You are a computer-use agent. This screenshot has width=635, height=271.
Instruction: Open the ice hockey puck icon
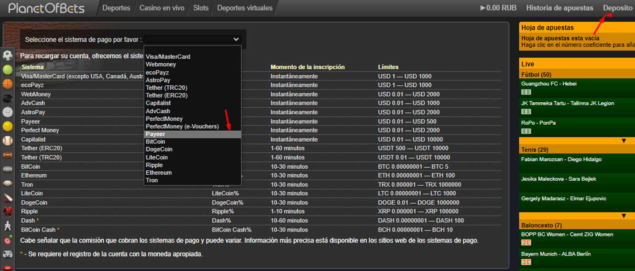8,98
